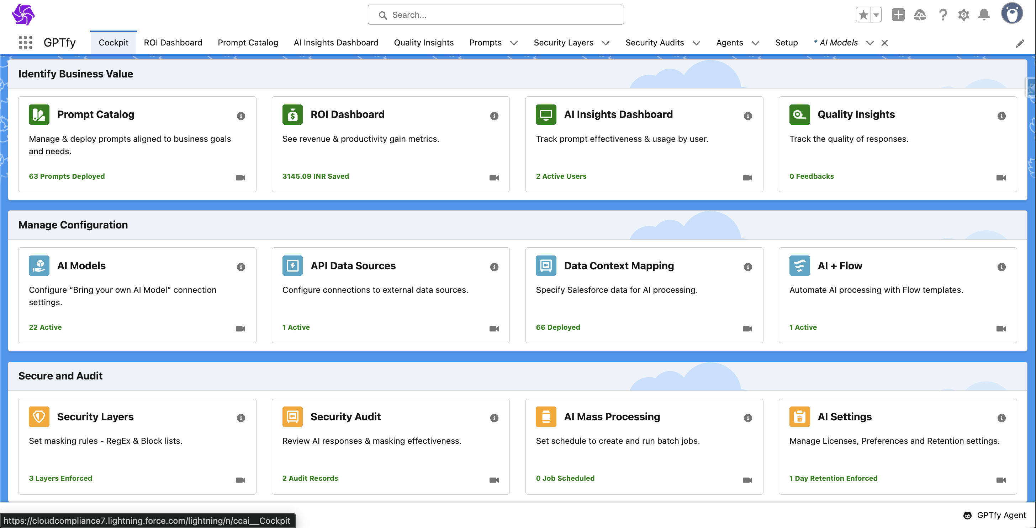Open the App Launcher grid icon
This screenshot has width=1036, height=528.
click(x=25, y=43)
